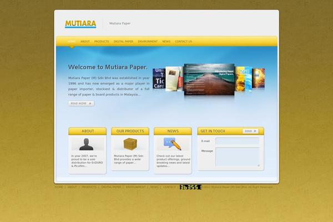Click the Message box resize handle

pos(259,165)
